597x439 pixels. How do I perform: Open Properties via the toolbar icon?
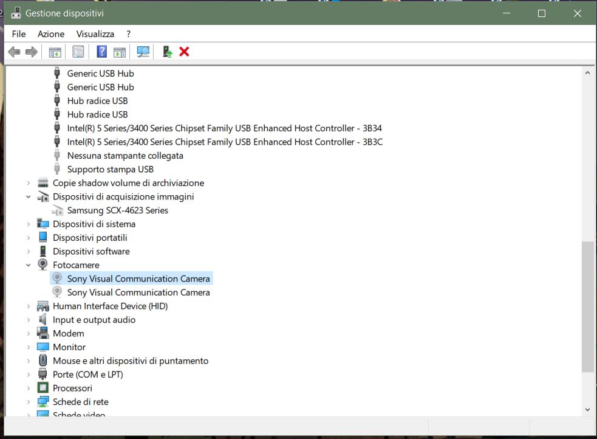(x=78, y=52)
